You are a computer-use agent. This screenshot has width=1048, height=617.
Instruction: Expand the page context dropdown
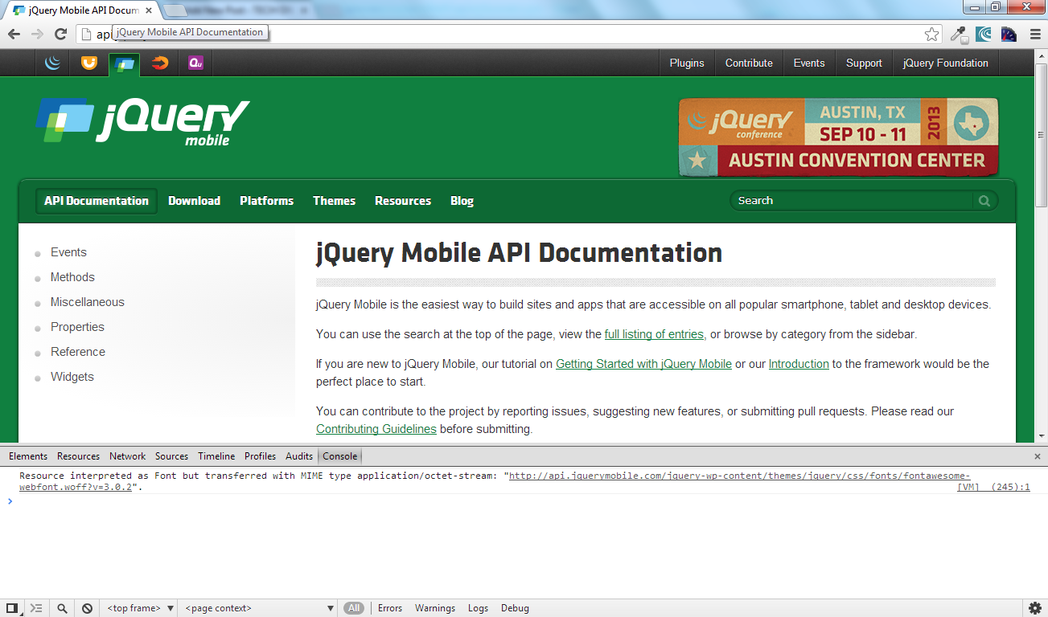(x=260, y=608)
